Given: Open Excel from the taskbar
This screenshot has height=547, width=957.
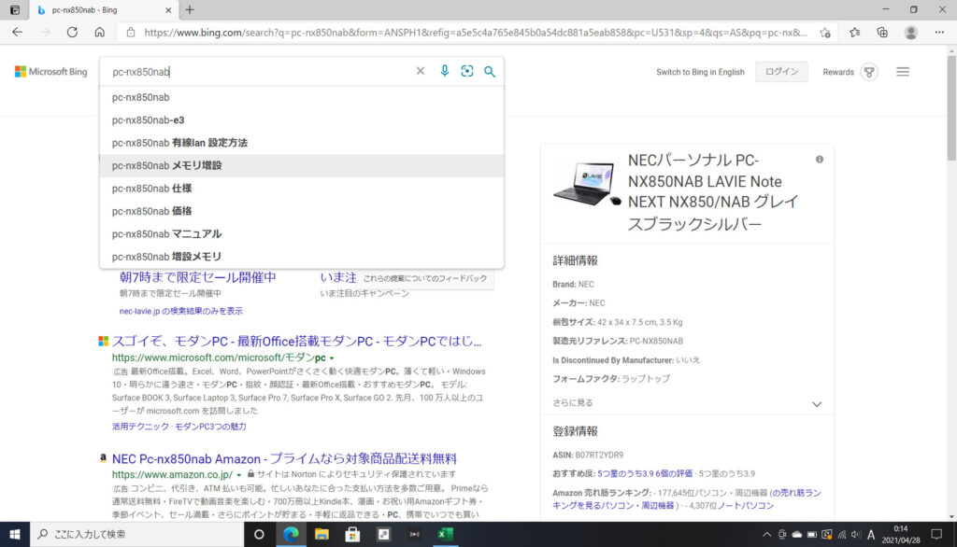Looking at the screenshot, I should tap(445, 535).
